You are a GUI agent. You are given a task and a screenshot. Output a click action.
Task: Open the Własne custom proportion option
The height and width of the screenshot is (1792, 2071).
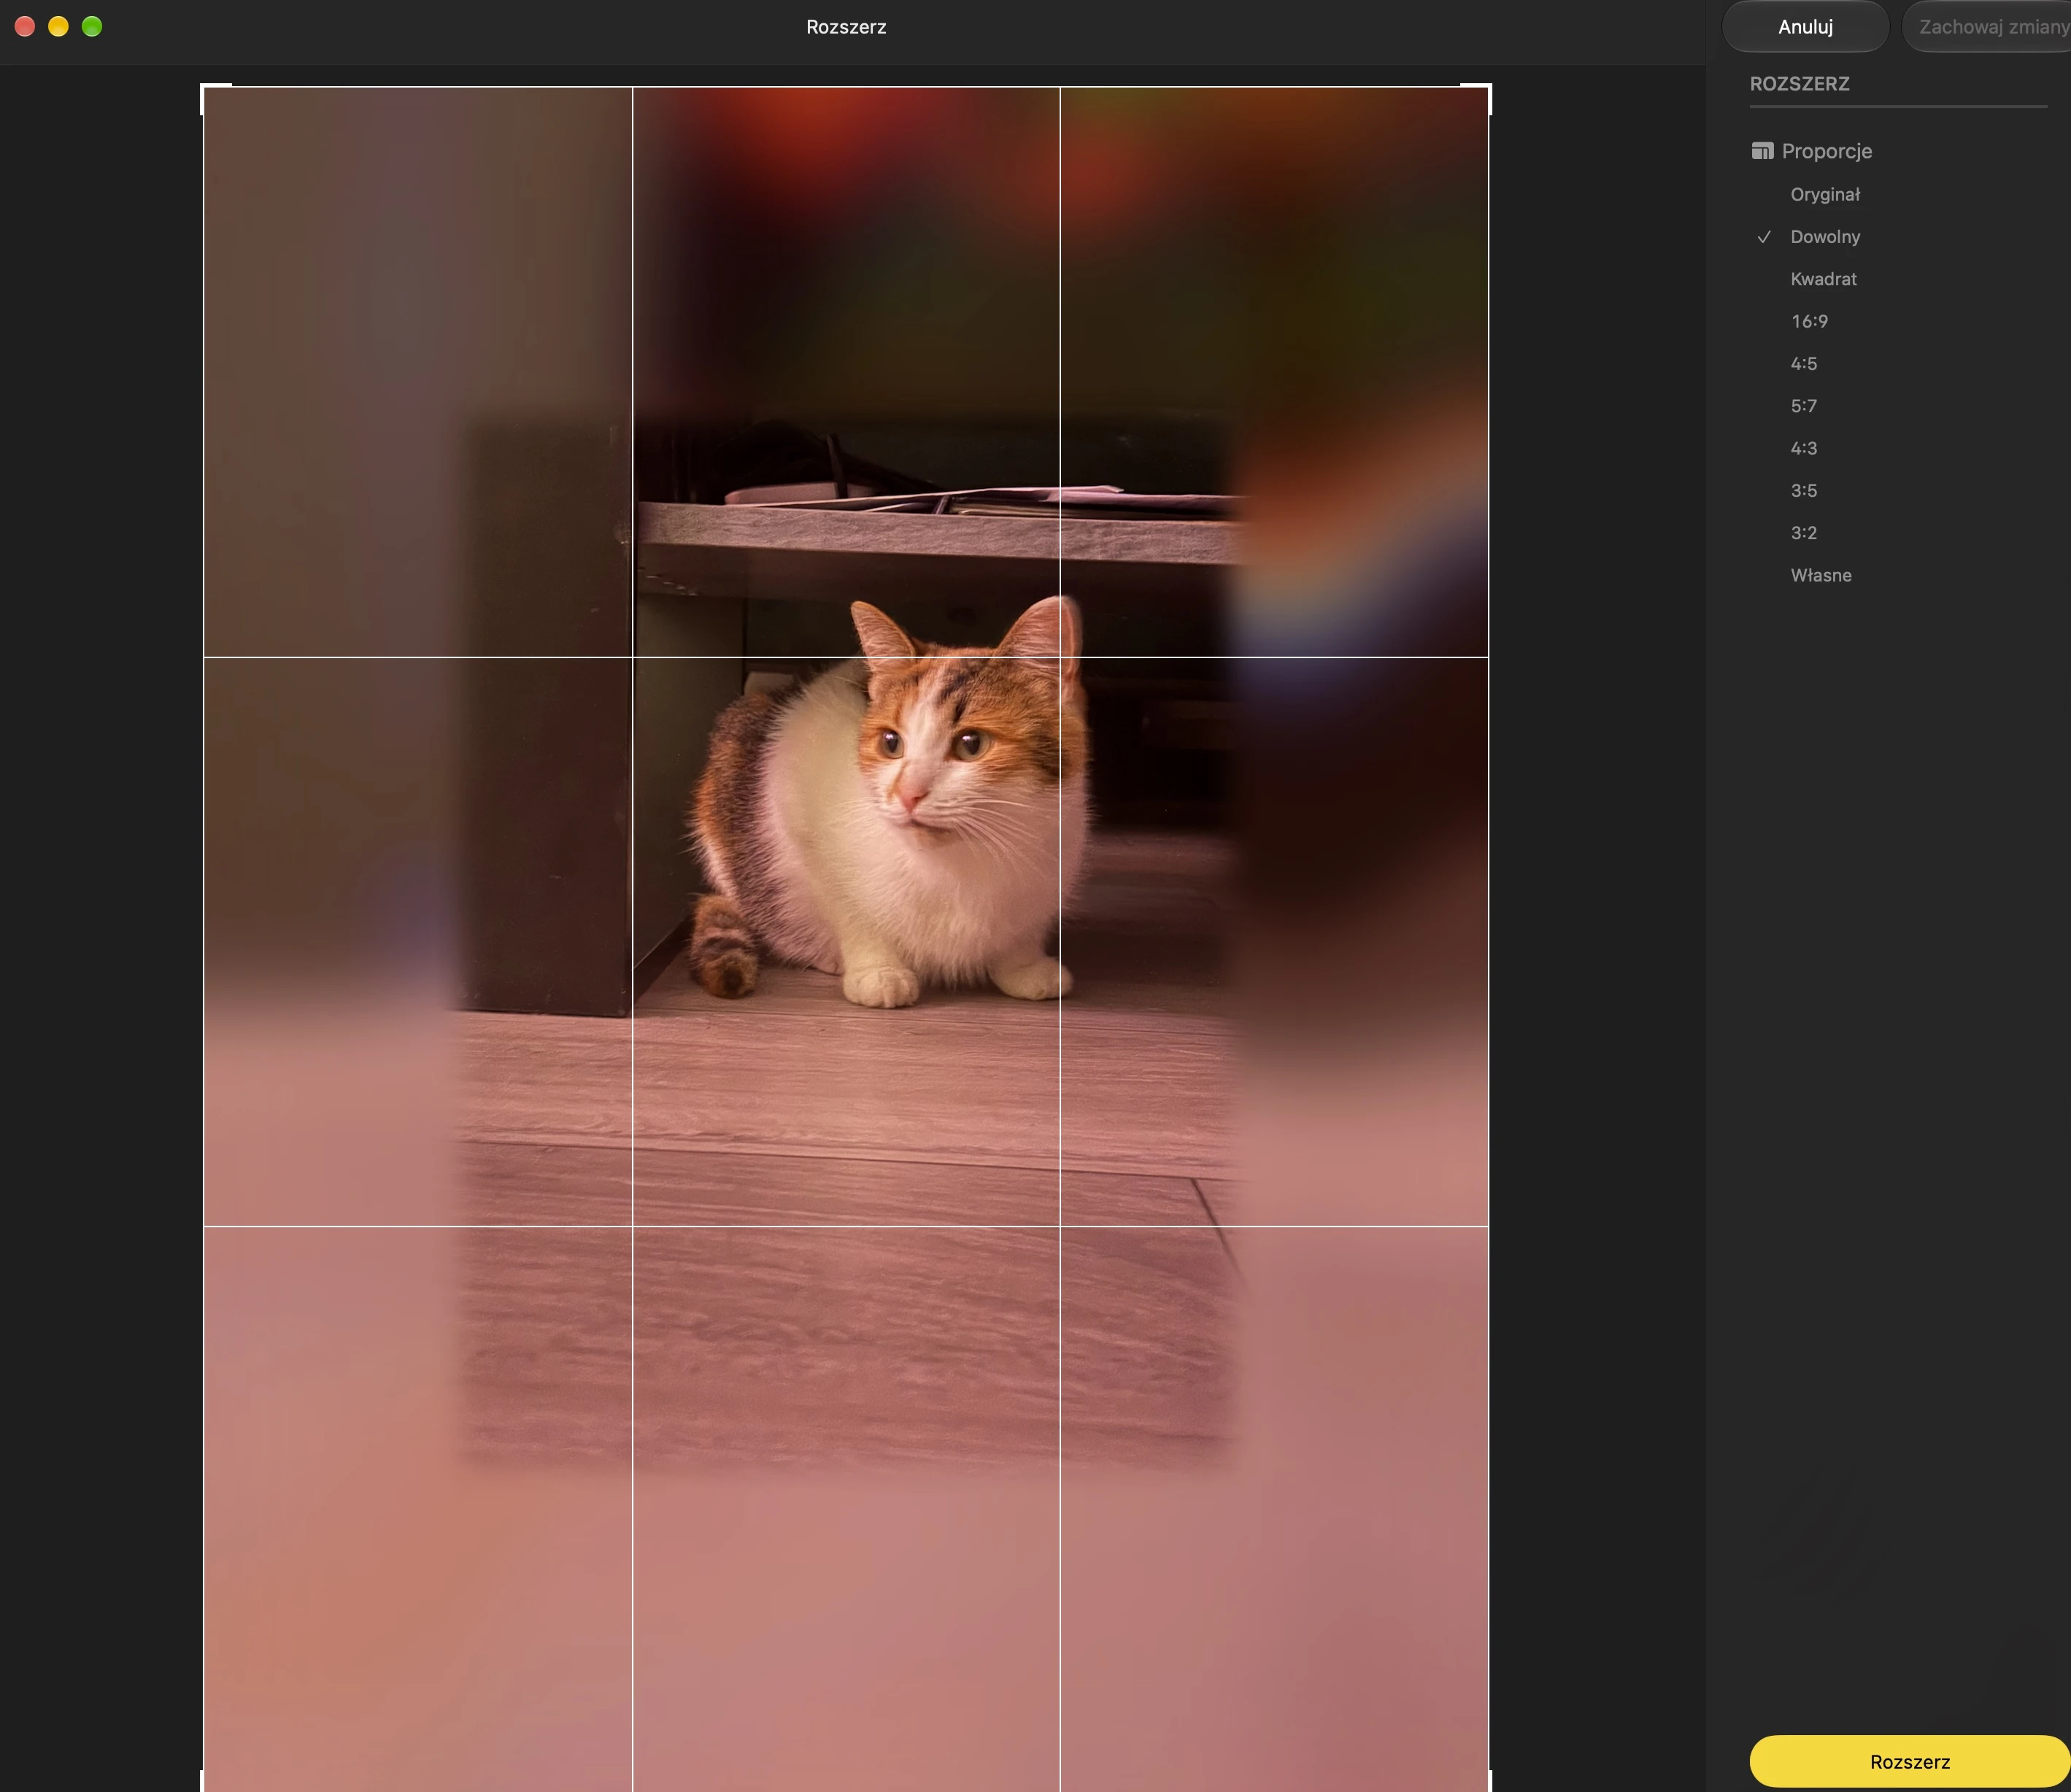pos(1820,576)
